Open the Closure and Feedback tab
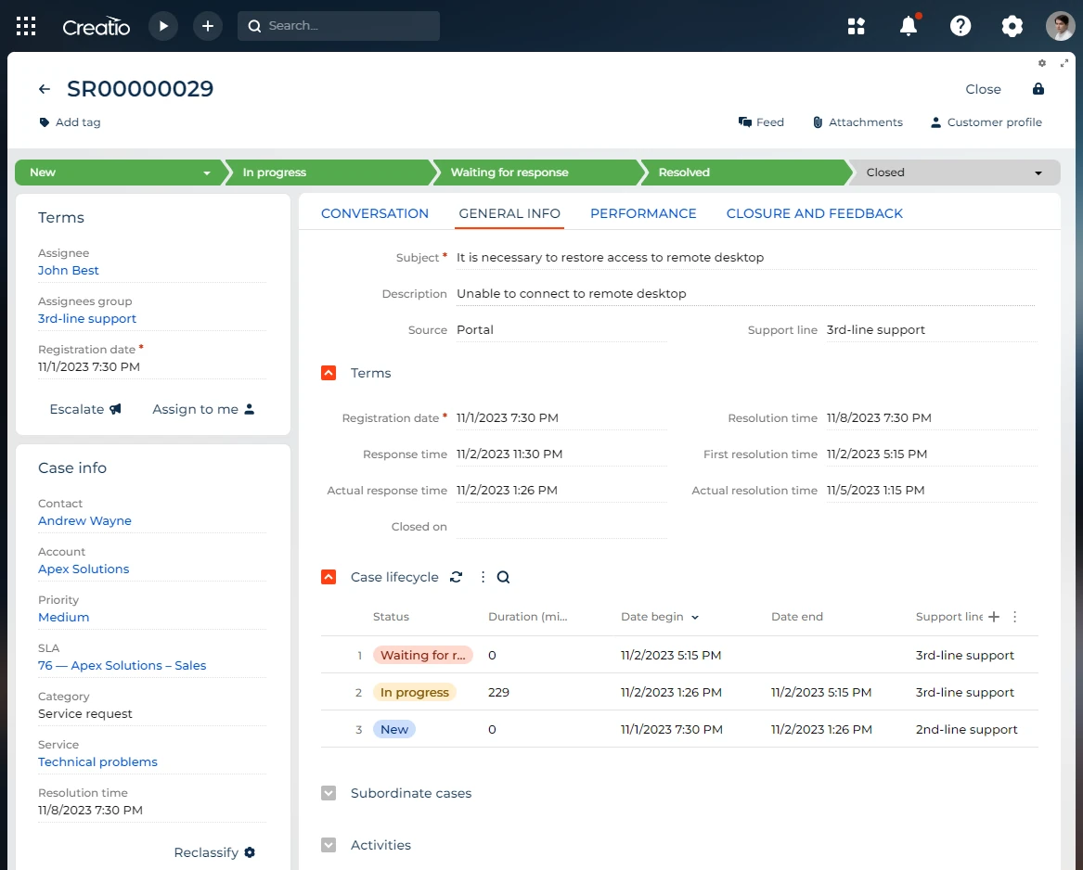1083x870 pixels. (x=814, y=213)
